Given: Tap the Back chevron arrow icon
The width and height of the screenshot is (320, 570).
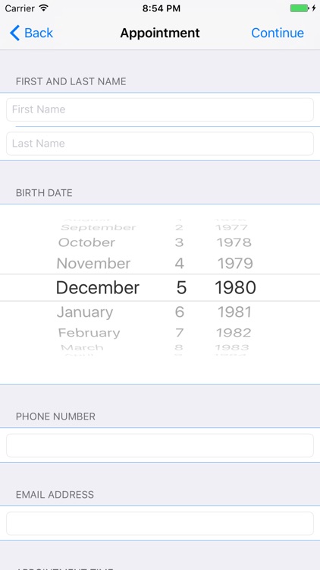Looking at the screenshot, I should pos(14,33).
